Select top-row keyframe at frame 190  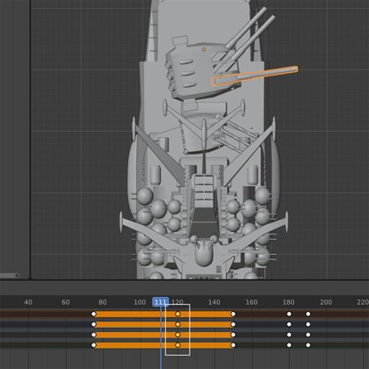click(308, 314)
